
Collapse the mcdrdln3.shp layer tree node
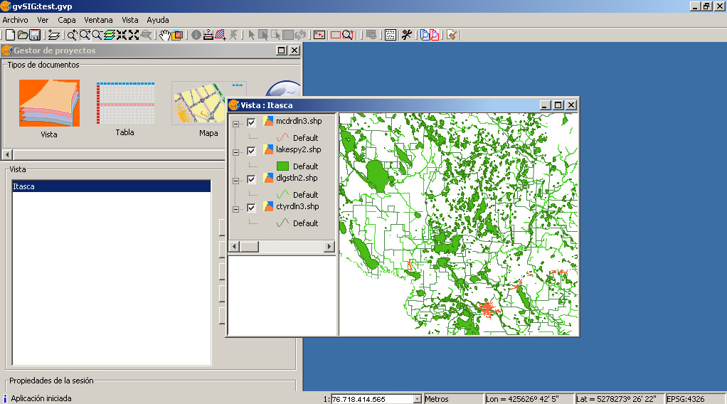(236, 123)
